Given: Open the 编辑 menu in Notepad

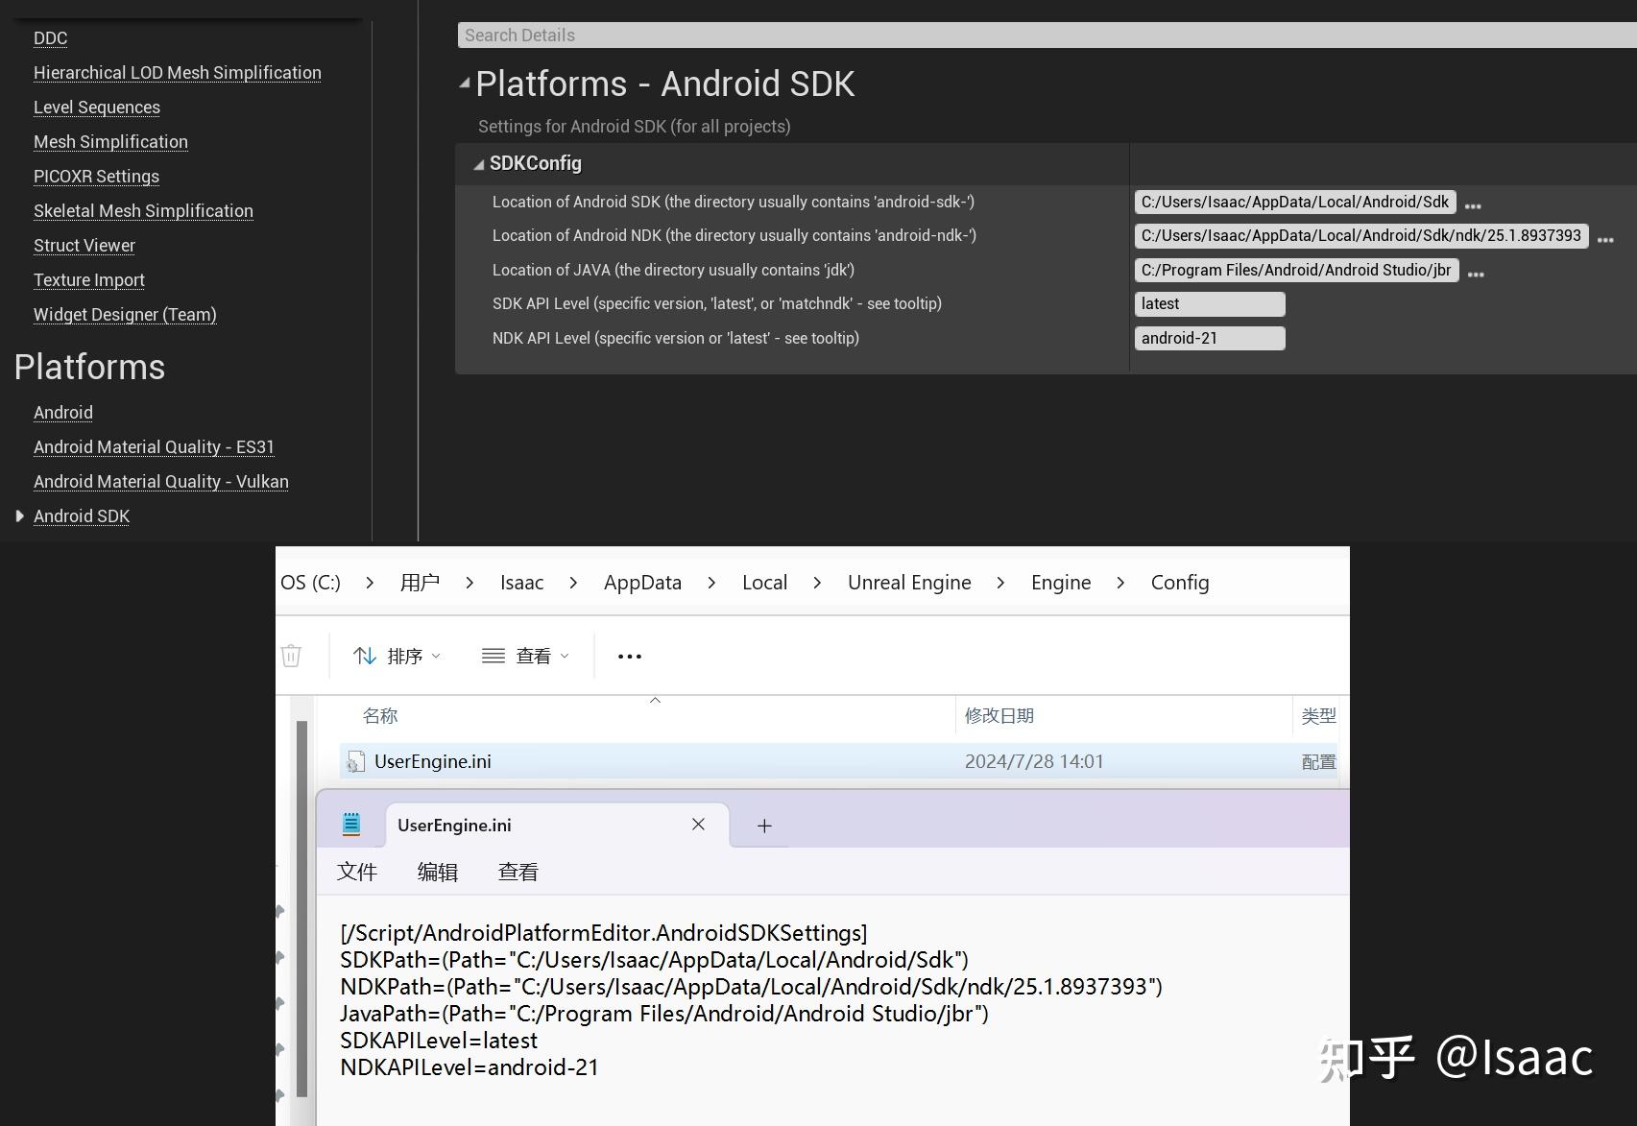Looking at the screenshot, I should point(437,871).
